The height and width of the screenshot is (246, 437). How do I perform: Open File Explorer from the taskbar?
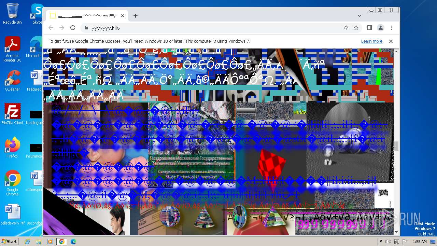[39, 242]
